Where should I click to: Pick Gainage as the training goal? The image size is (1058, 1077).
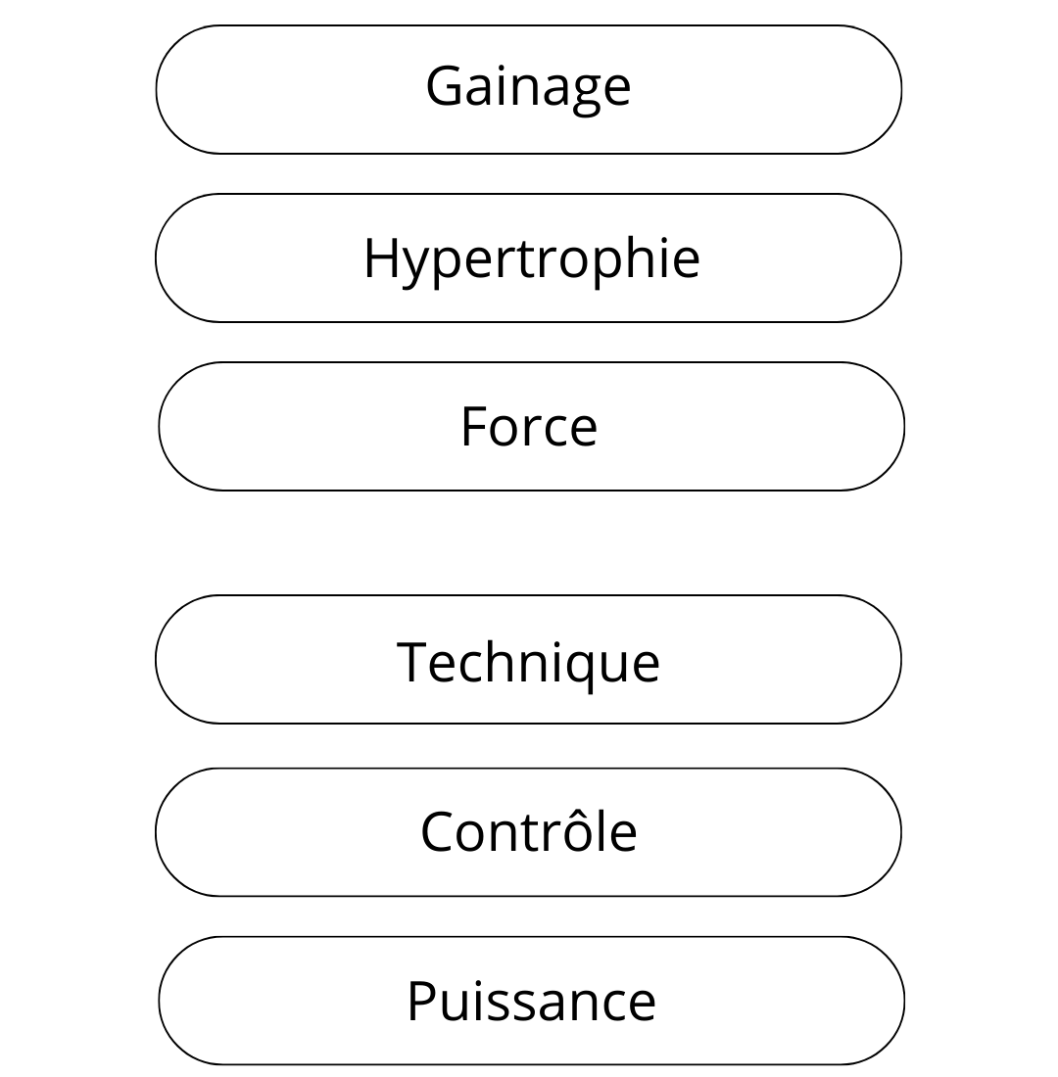(528, 89)
